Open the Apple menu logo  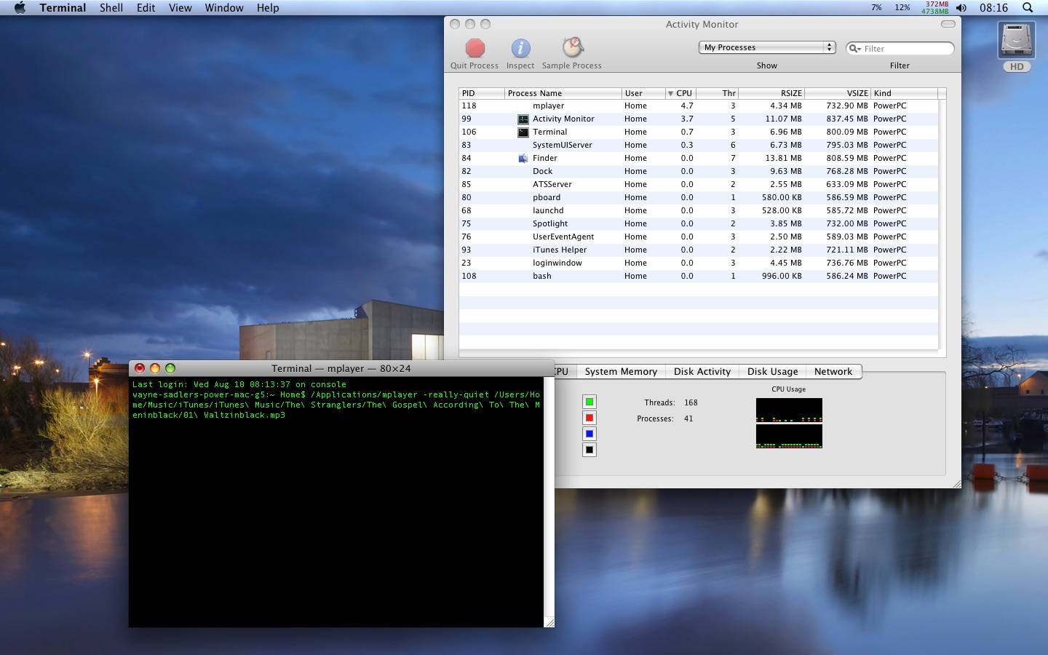click(20, 8)
